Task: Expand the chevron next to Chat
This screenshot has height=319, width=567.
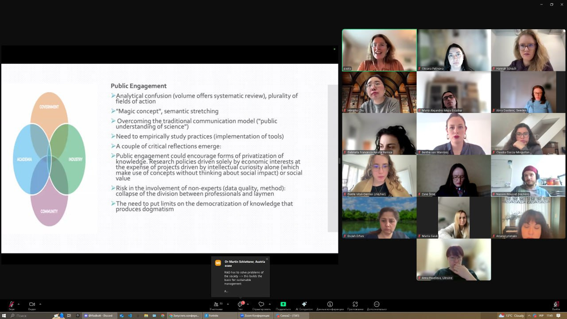Action: click(x=248, y=304)
